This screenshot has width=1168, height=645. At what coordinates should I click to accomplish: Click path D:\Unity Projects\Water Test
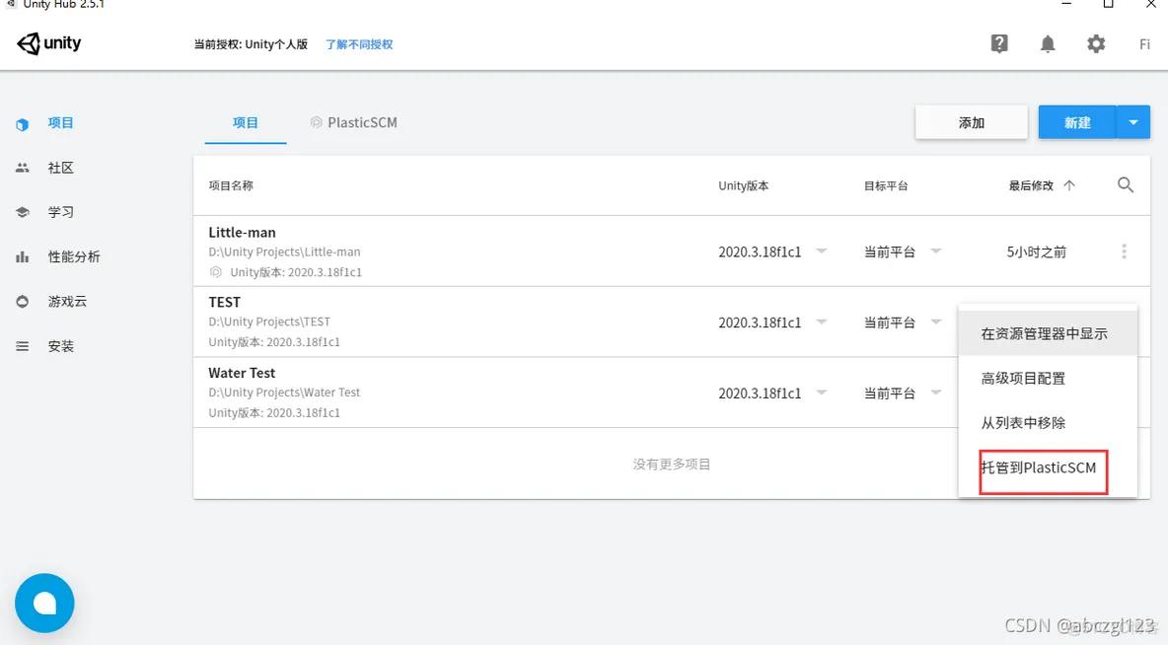pyautogui.click(x=284, y=393)
